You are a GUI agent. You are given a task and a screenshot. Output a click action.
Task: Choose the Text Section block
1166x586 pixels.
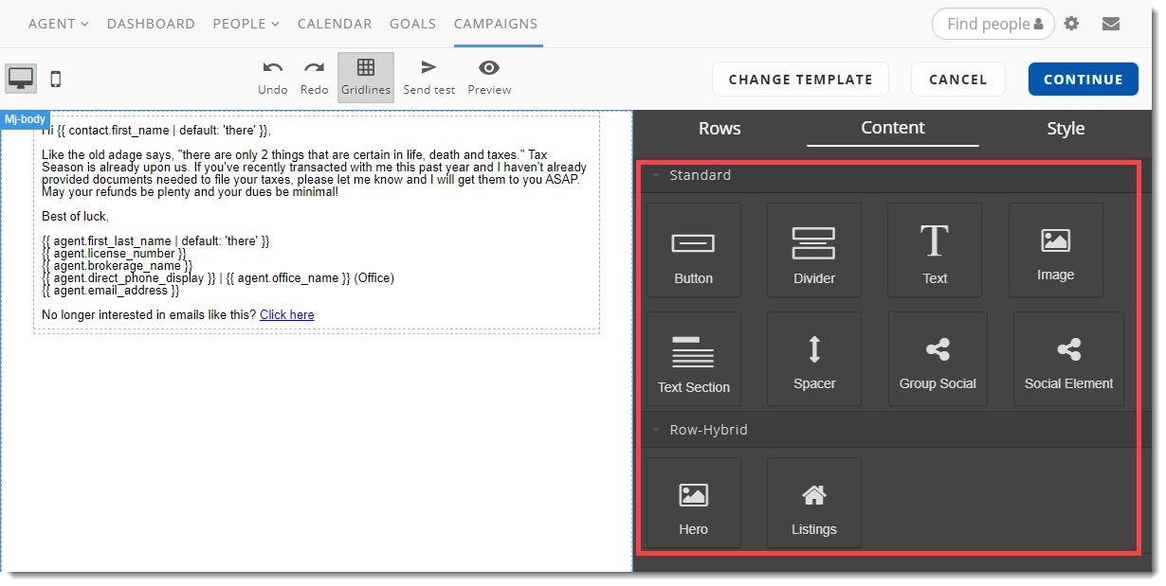tap(693, 359)
